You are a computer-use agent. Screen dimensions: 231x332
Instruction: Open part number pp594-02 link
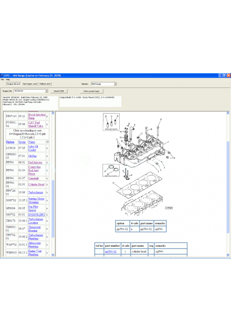tap(111, 251)
